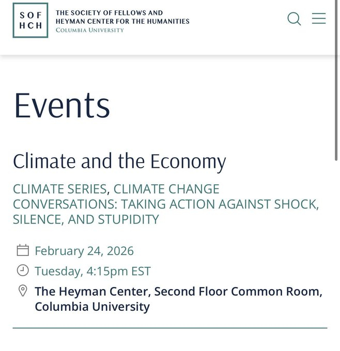Click The Heyman Center, Second Floor Common Room
The image size is (340, 351).
pyautogui.click(x=178, y=291)
